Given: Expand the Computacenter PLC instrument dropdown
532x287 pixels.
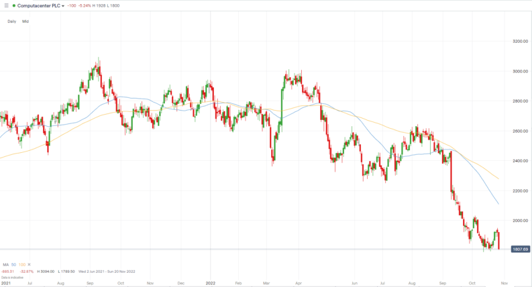Looking at the screenshot, I should pos(62,5).
